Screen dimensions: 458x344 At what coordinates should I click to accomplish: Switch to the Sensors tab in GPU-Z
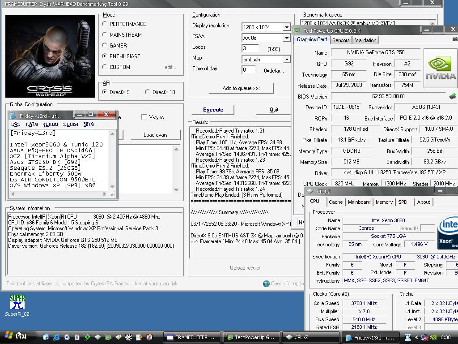(341, 40)
